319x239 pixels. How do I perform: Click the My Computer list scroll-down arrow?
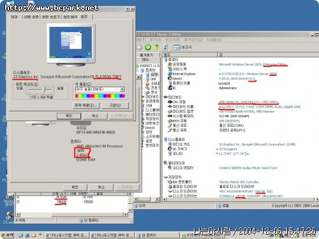130,210
